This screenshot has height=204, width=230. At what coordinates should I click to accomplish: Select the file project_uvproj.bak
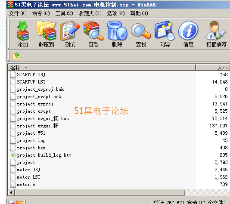point(40,89)
